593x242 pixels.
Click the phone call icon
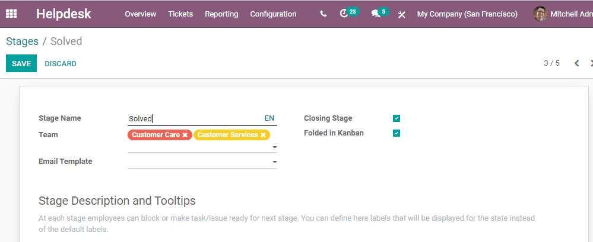tap(324, 14)
